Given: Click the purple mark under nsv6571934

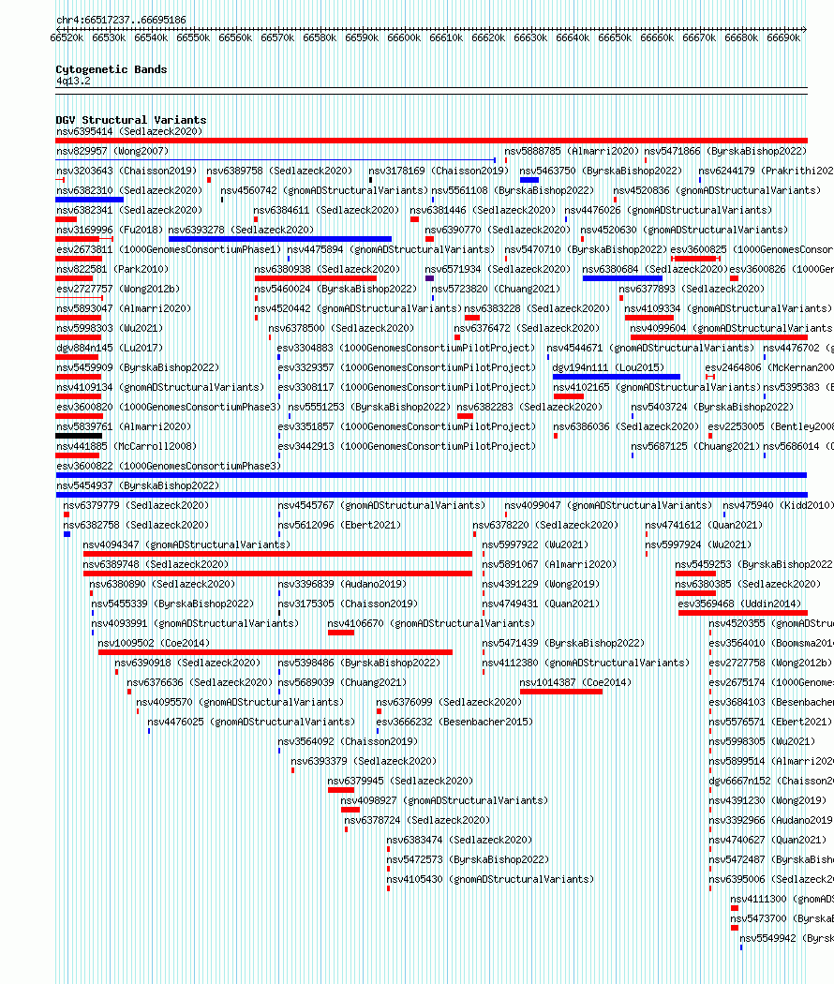Looking at the screenshot, I should point(430,278).
